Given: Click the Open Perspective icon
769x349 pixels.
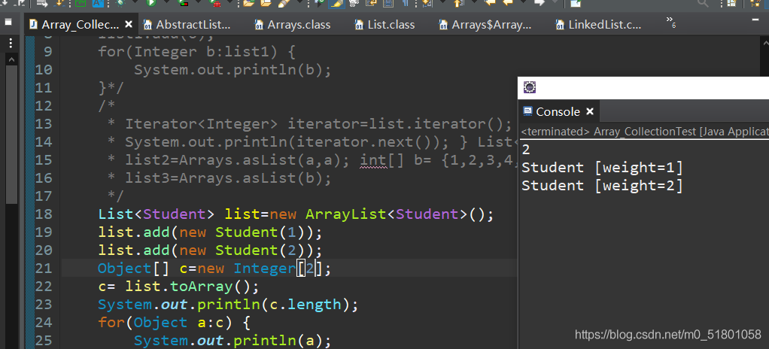Looking at the screenshot, I should click(x=731, y=4).
